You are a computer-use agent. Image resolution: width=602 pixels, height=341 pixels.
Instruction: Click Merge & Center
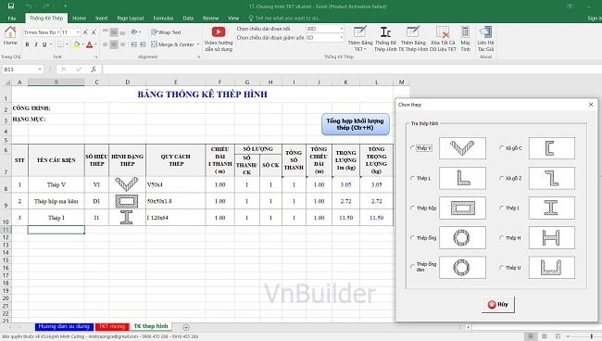coord(173,44)
